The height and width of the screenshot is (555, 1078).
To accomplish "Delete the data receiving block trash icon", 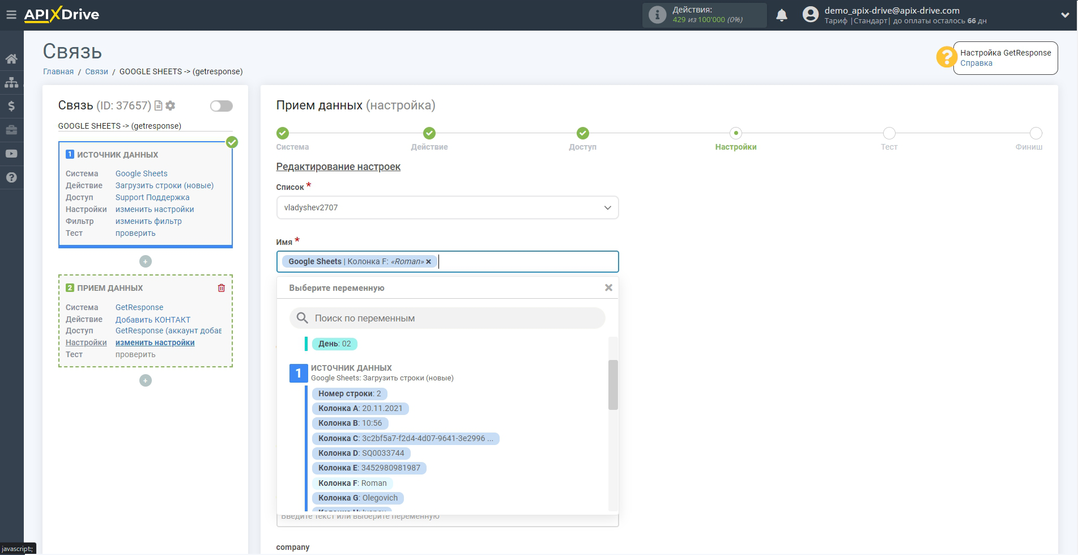I will click(221, 288).
